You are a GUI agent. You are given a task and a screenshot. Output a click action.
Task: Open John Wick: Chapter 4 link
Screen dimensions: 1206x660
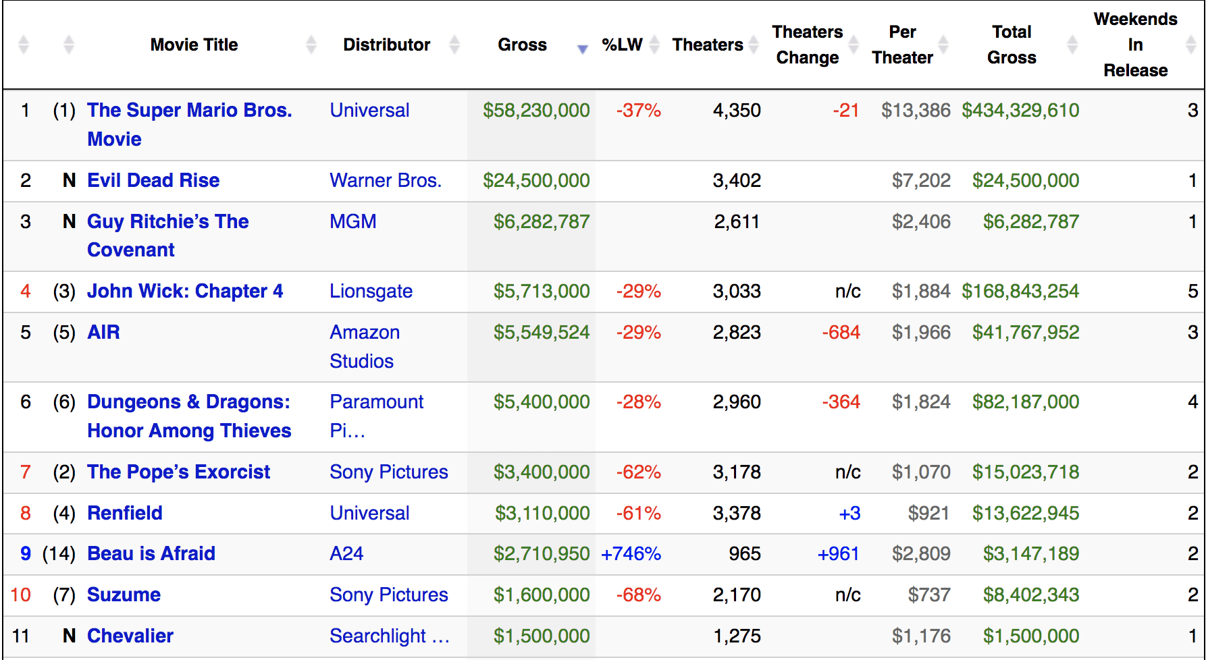(185, 291)
